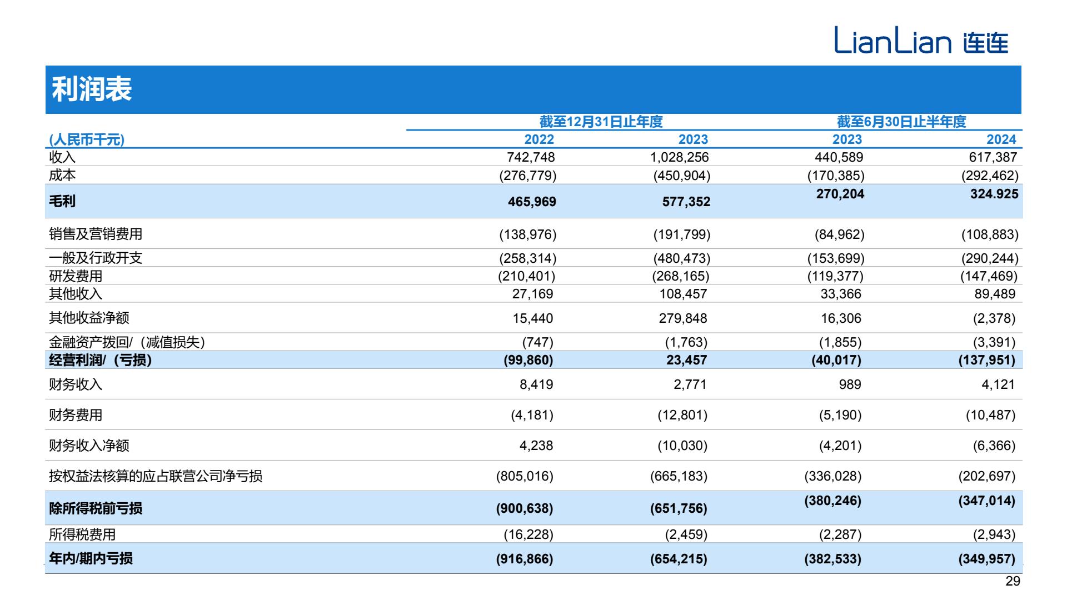Click the revenue value 1,028,256
This screenshot has width=1067, height=600.
click(679, 157)
